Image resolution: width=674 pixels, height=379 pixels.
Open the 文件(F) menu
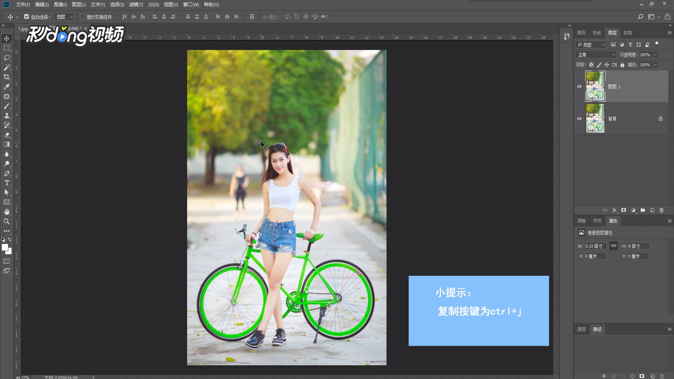[23, 5]
